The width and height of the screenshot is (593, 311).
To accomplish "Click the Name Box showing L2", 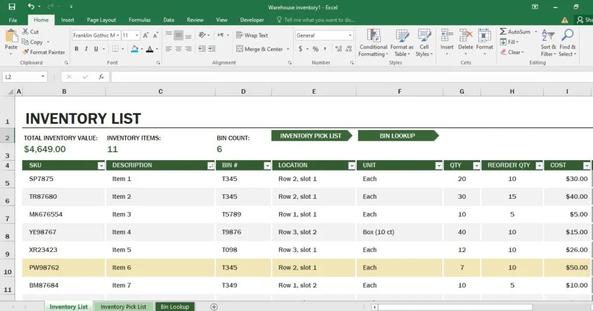I will click(x=24, y=76).
